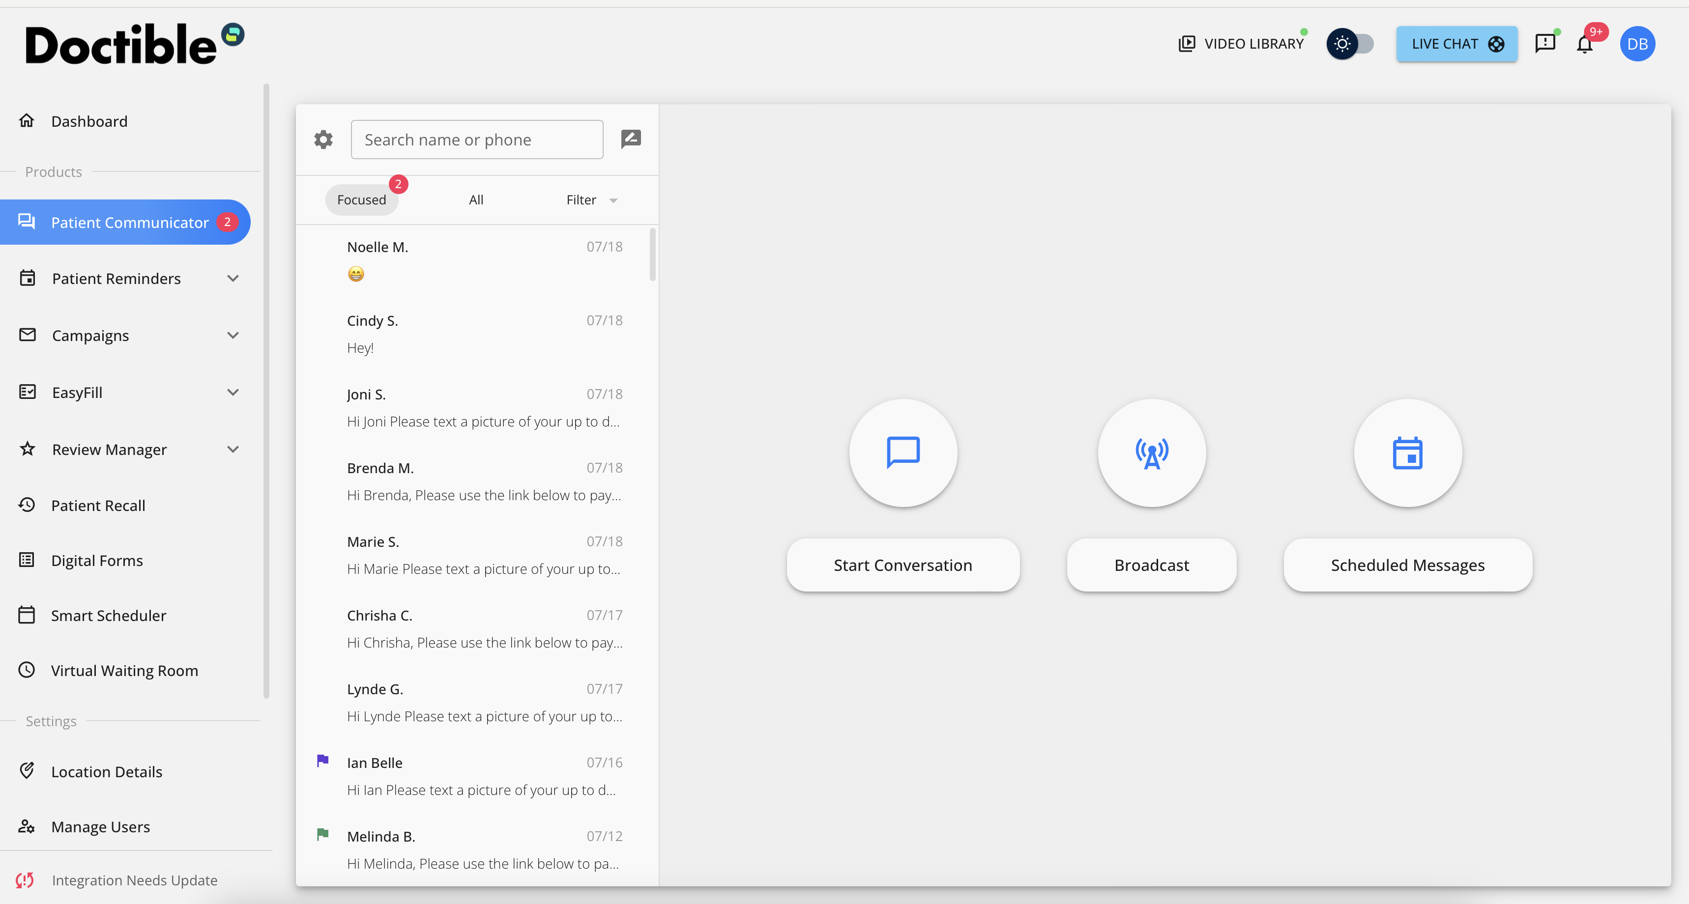
Task: Toggle the light/dark mode switch
Action: point(1351,44)
